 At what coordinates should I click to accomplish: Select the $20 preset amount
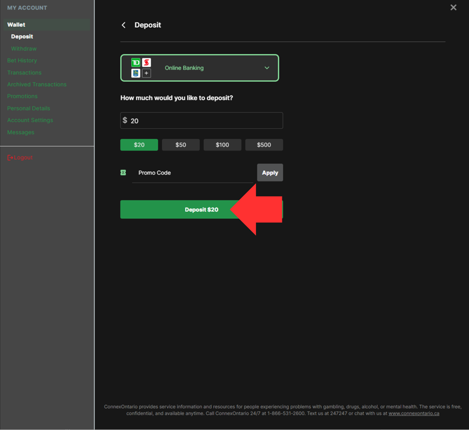coord(139,145)
